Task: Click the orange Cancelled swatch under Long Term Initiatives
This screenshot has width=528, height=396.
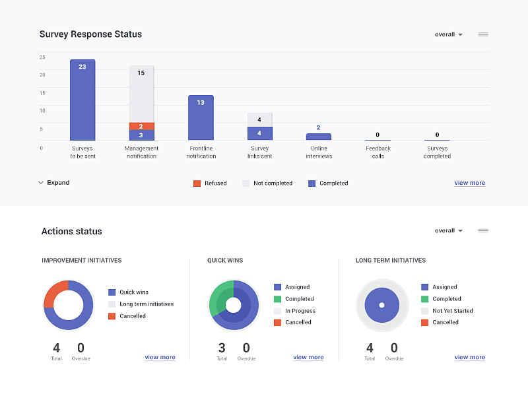Action: (x=424, y=323)
